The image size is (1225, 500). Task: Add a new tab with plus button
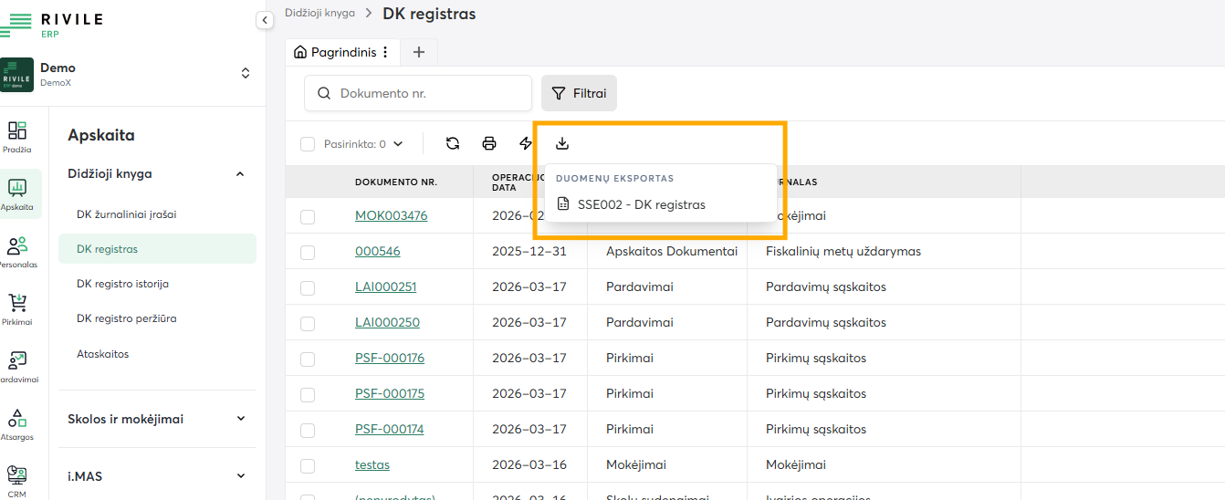point(419,52)
